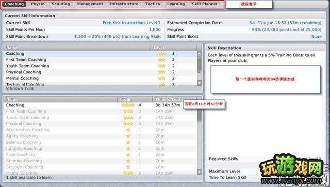Click the star icon of Agility Coaching

tap(128, 136)
